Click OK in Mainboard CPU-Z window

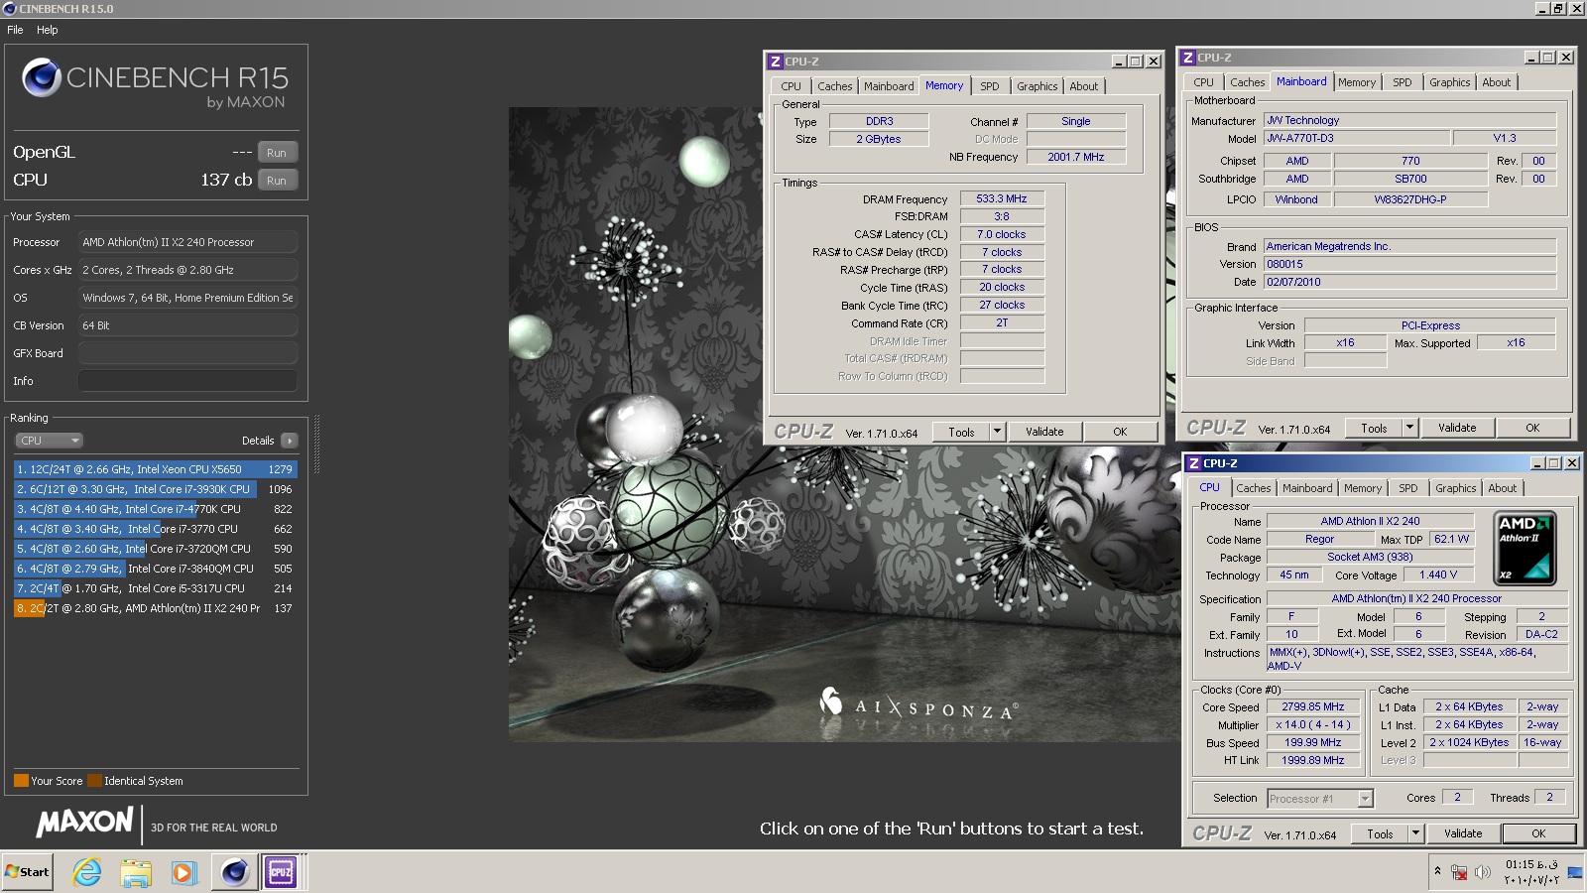[x=1532, y=428]
